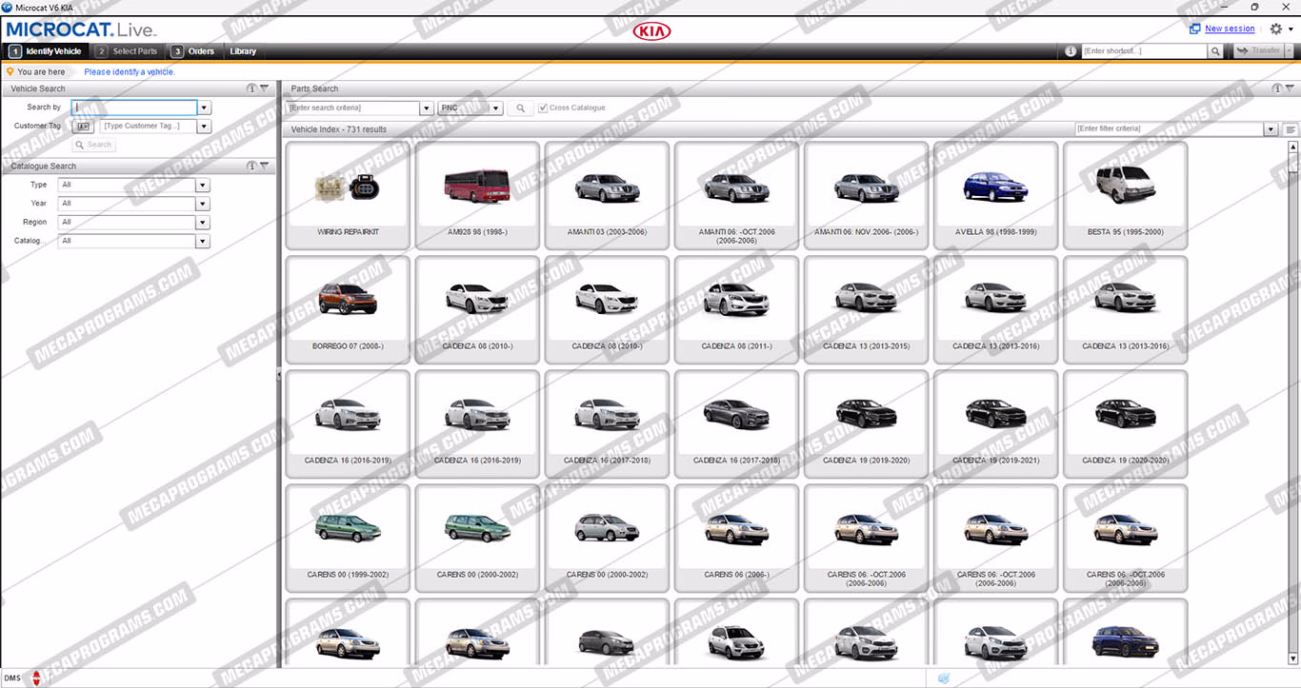Click the Customer Tag card icon

[83, 126]
